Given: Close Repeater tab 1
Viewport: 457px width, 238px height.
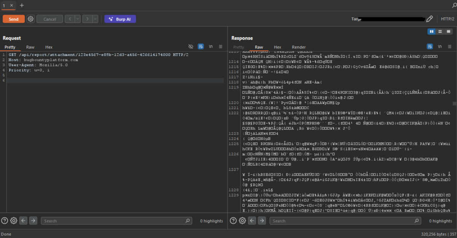Looking at the screenshot, I should tap(11, 5).
